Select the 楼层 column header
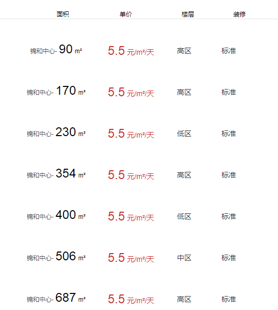 pyautogui.click(x=188, y=14)
